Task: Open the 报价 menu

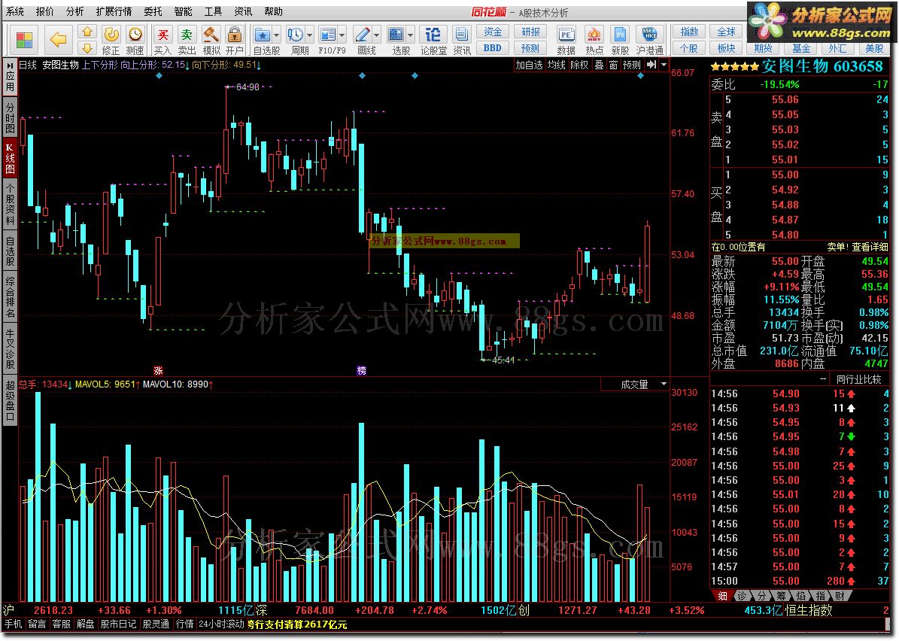Action: click(44, 11)
